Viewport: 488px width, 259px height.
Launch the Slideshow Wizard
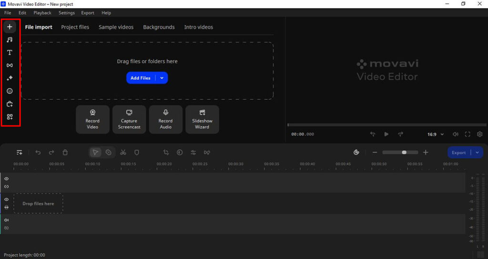click(x=202, y=119)
